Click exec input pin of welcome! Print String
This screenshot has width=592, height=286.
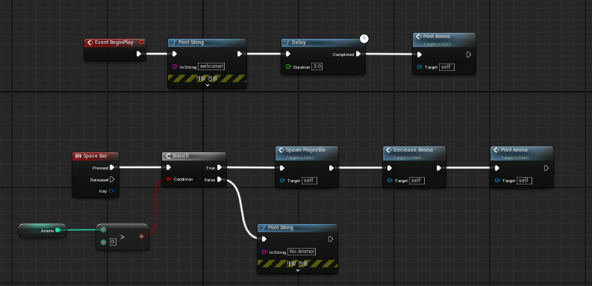click(x=174, y=54)
